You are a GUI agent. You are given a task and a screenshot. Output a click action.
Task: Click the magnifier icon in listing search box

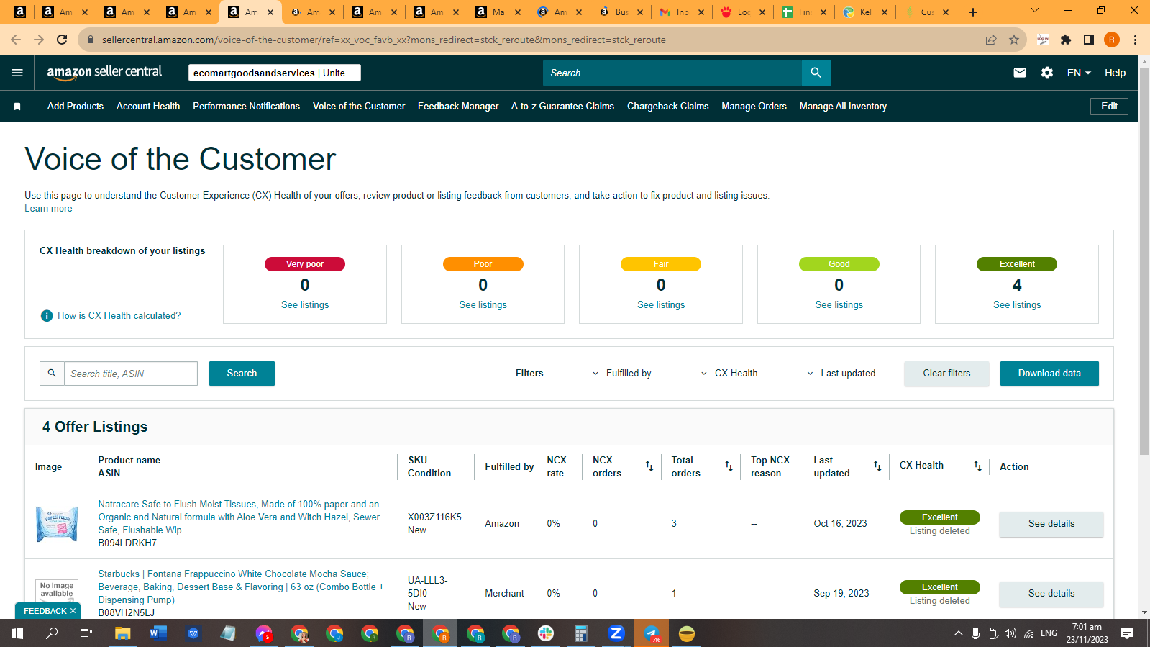click(x=52, y=374)
